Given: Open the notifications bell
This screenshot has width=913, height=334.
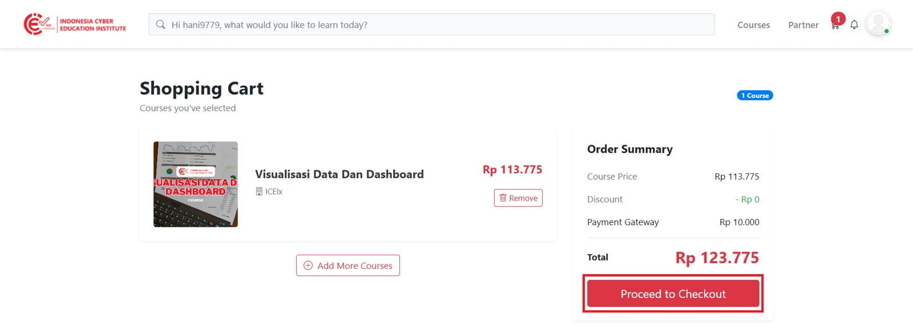Looking at the screenshot, I should (854, 25).
